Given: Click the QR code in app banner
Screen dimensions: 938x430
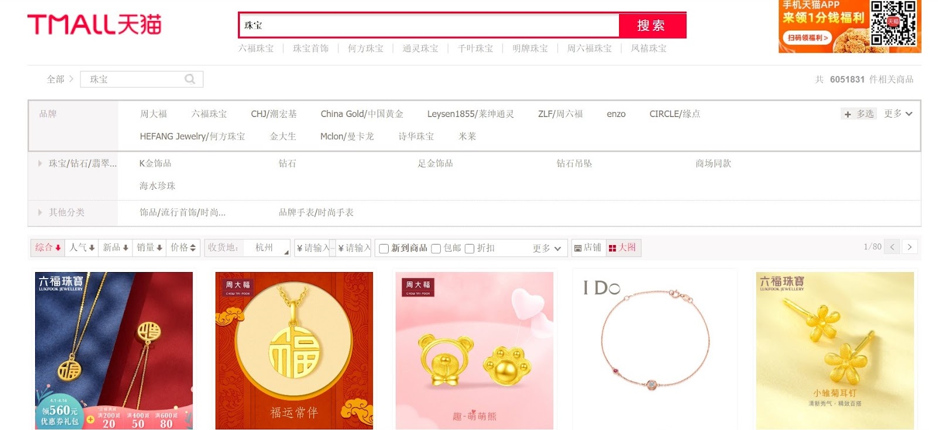Looking at the screenshot, I should (x=893, y=23).
